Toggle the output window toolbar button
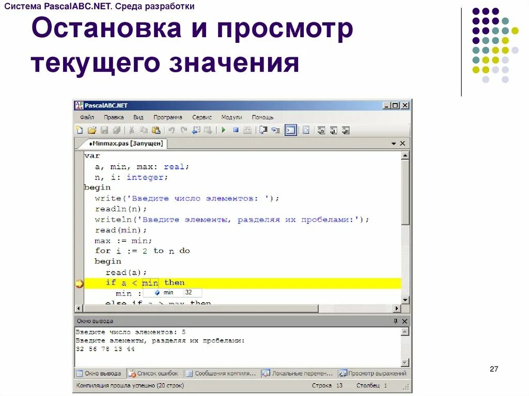The width and height of the screenshot is (529, 396). pos(290,130)
